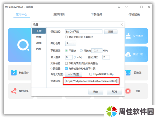Cancel settings with 取消 button
The image size is (156, 118).
(114, 92)
